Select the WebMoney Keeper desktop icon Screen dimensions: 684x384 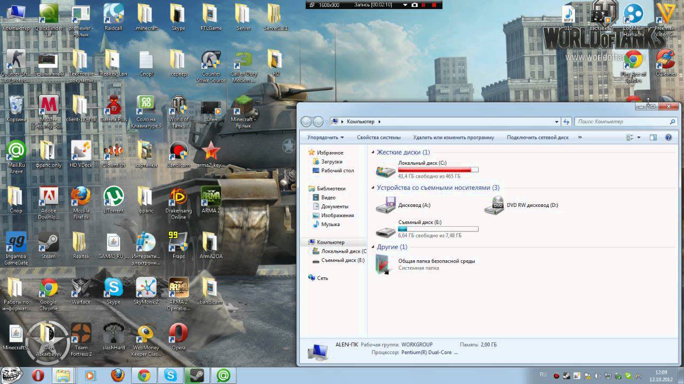point(146,339)
